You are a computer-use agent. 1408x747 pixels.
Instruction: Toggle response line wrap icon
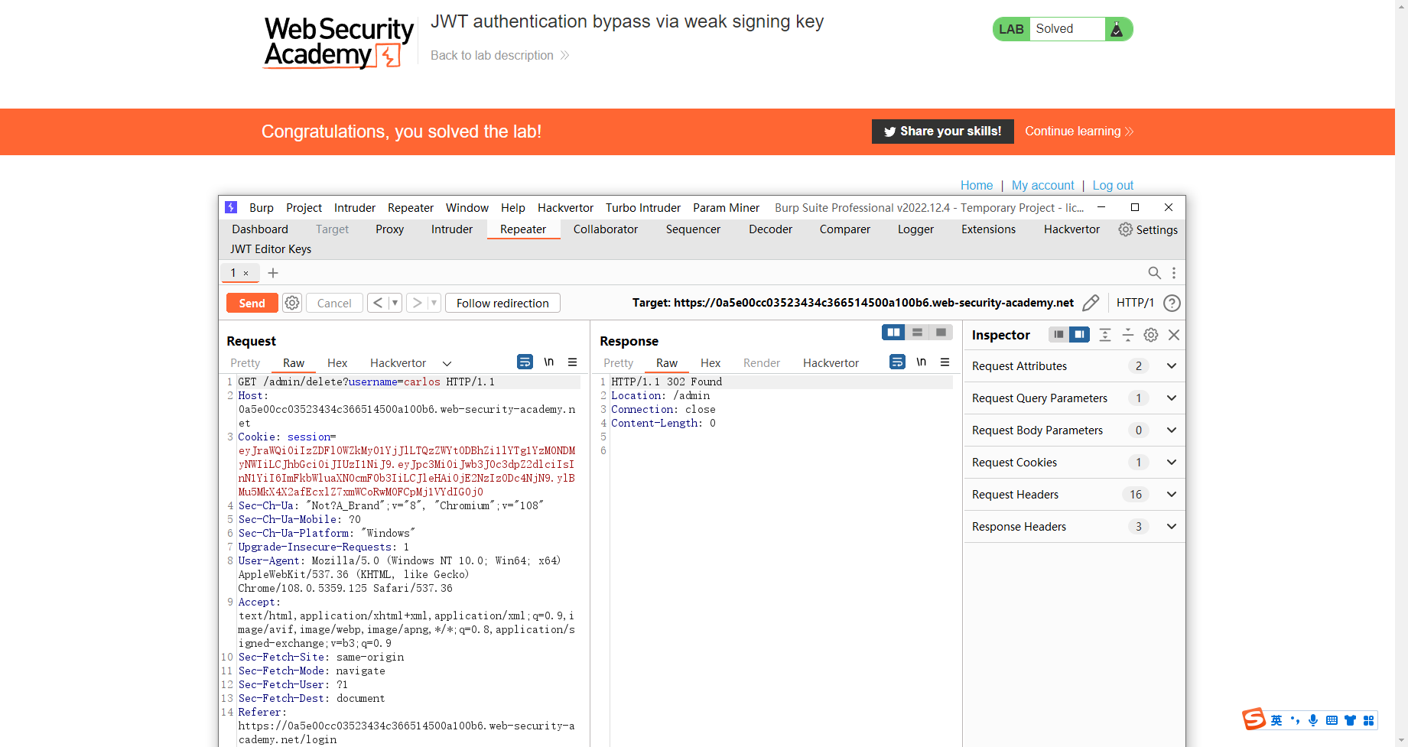point(898,362)
